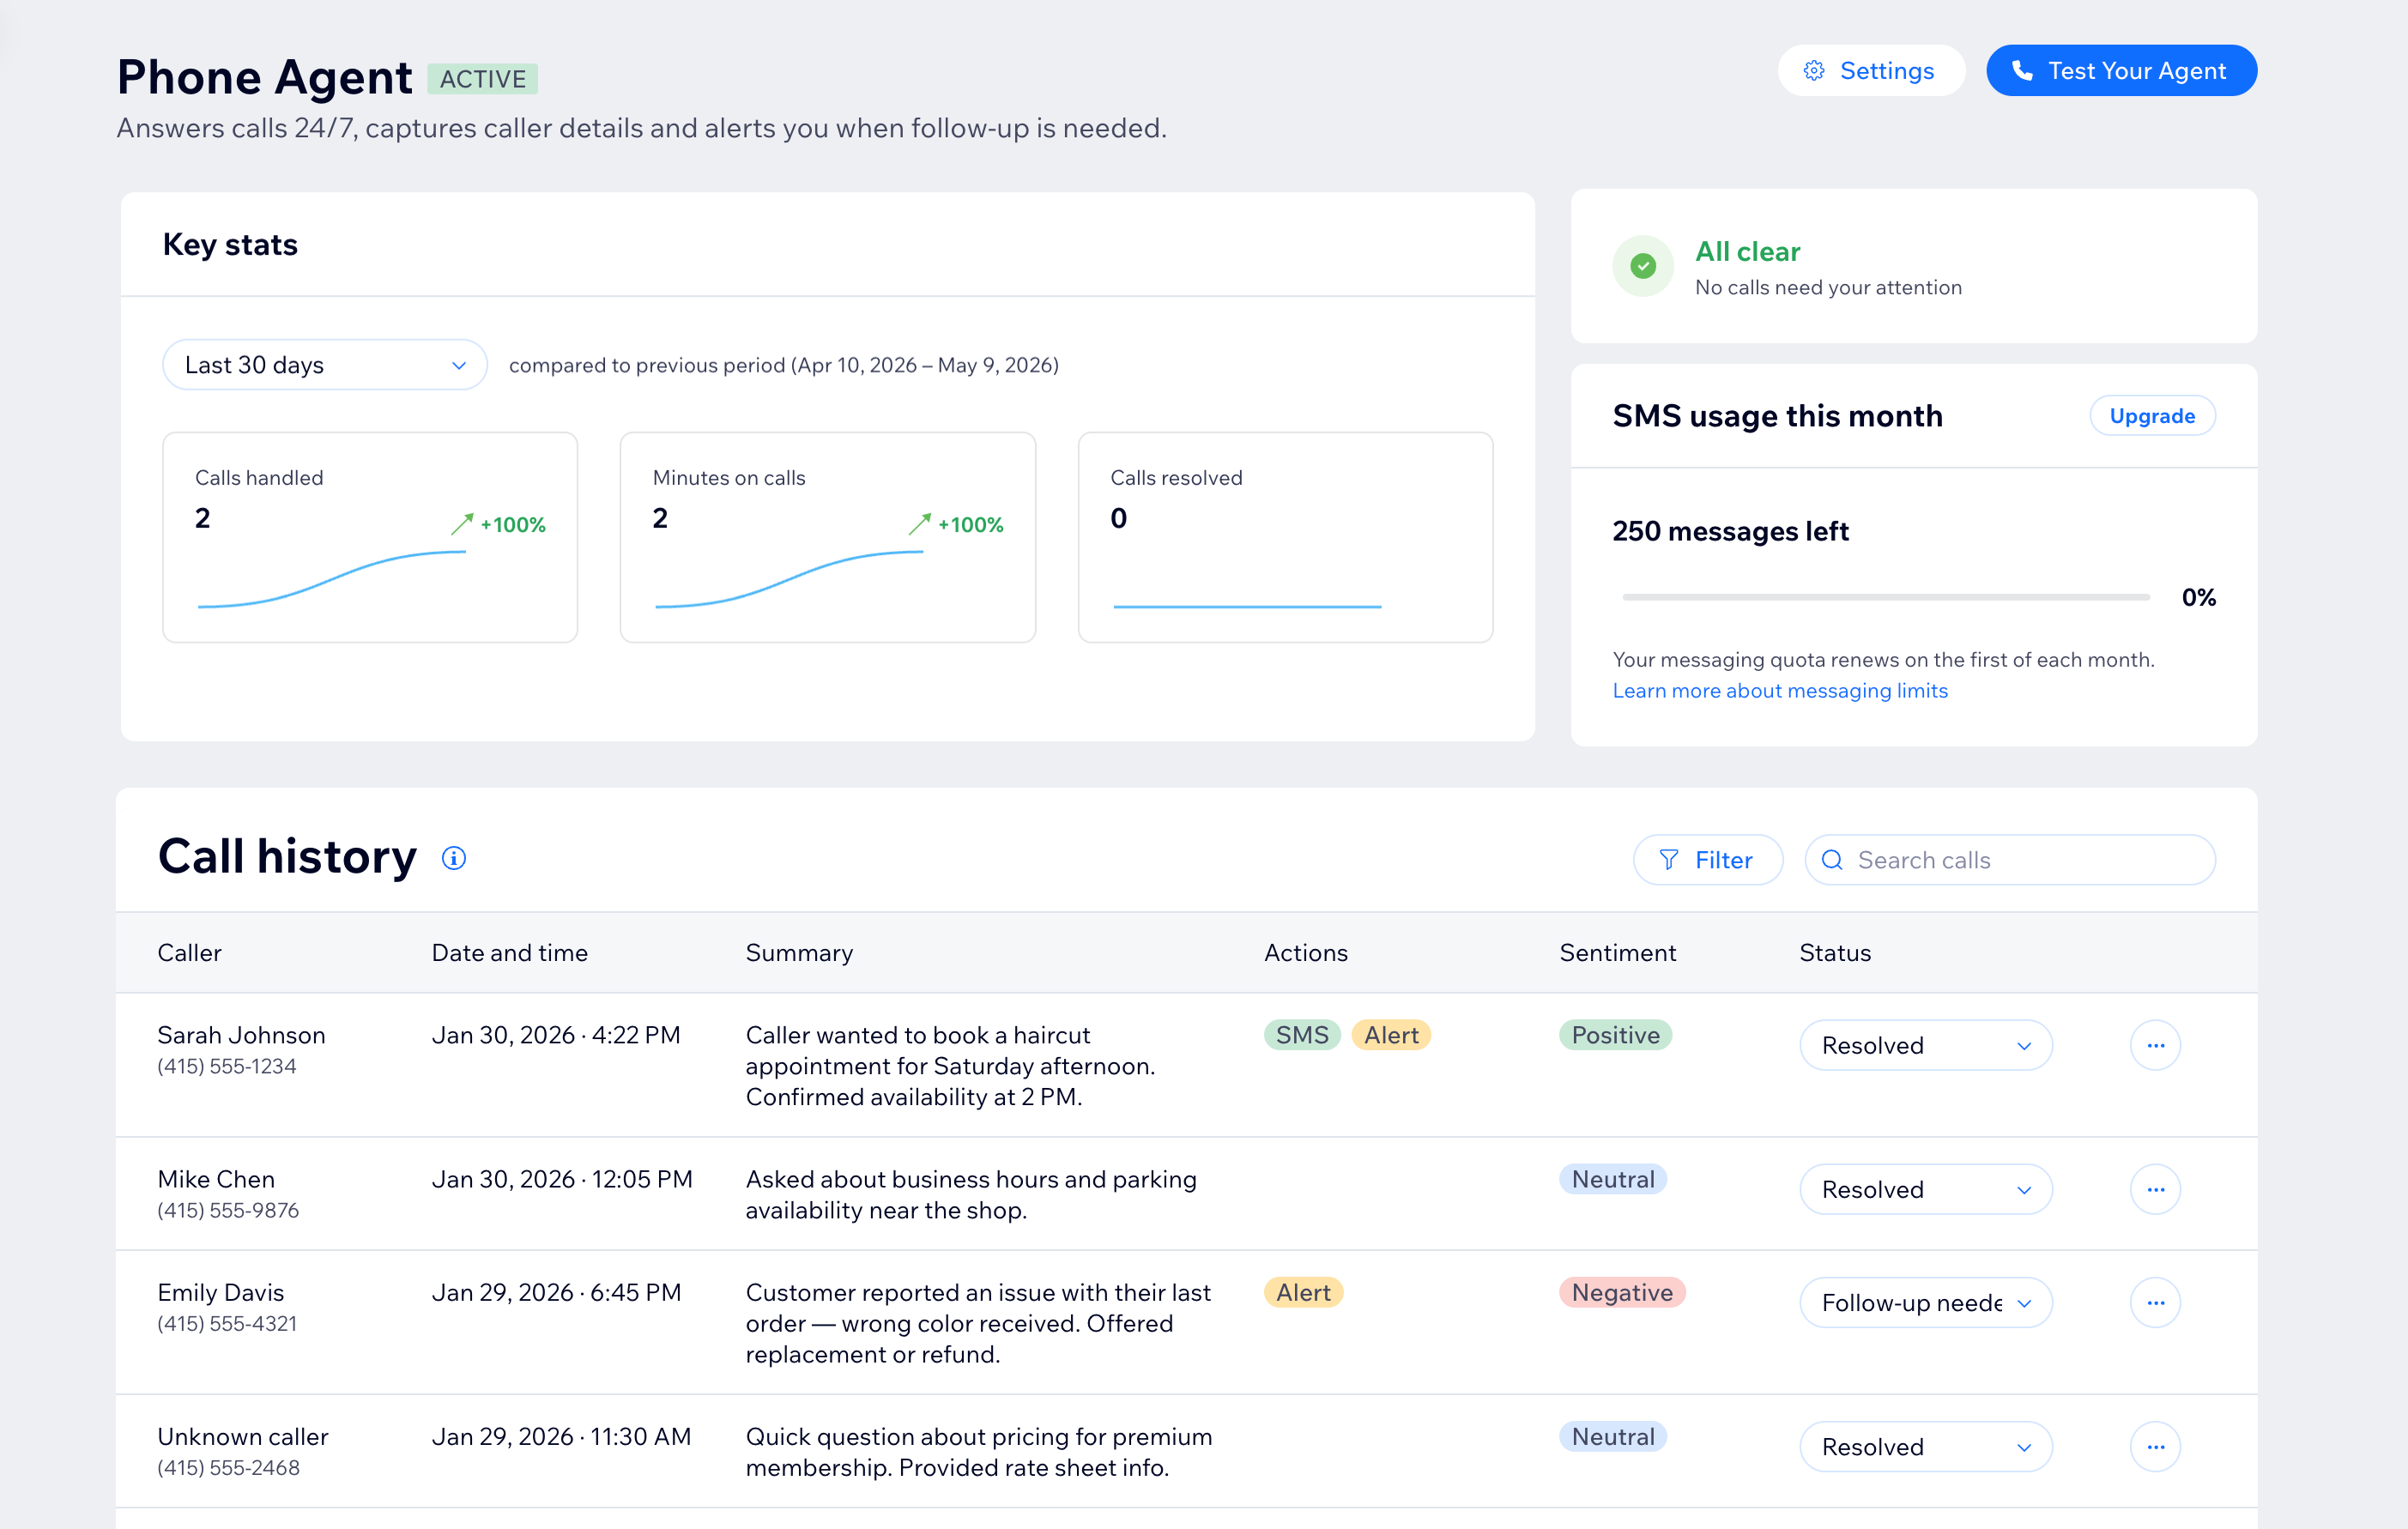
Task: Open Follow-up needed dropdown for Emily Davis
Action: pos(1926,1302)
